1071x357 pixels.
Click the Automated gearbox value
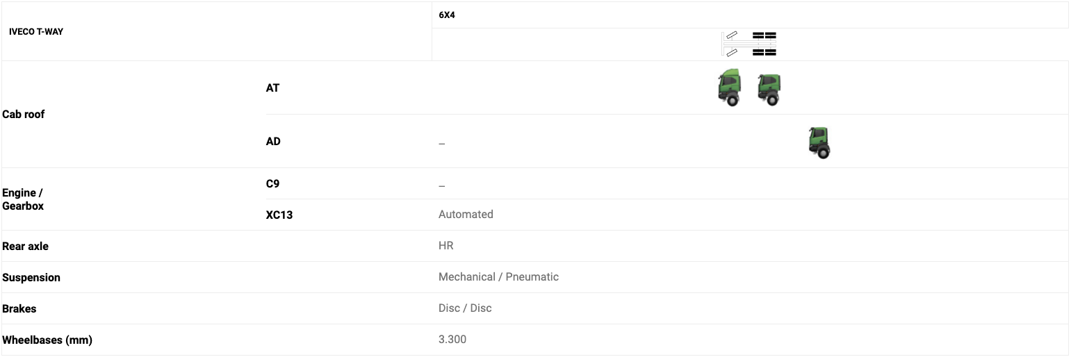click(466, 215)
